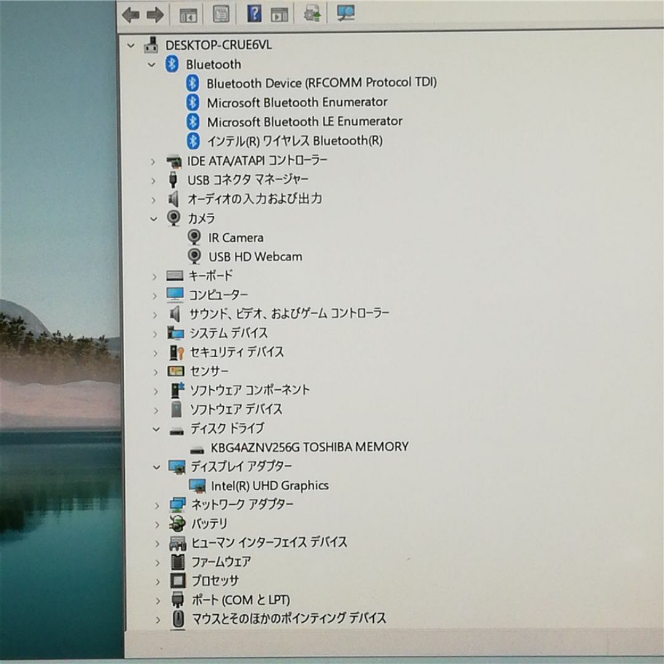
Task: Click the Back arrow toolbar button
Action: click(130, 15)
